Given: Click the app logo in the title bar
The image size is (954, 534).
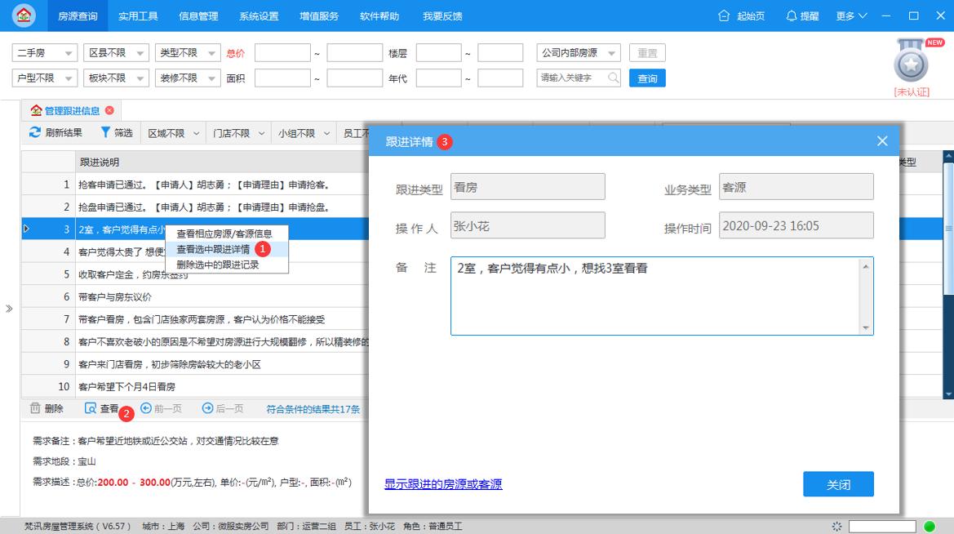Looking at the screenshot, I should (23, 15).
